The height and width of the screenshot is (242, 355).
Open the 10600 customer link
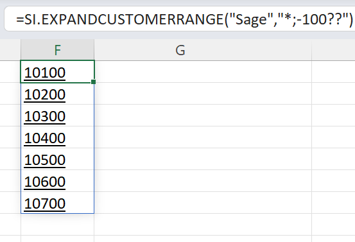tap(45, 182)
